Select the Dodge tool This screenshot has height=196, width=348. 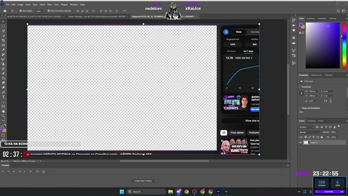pos(3,87)
